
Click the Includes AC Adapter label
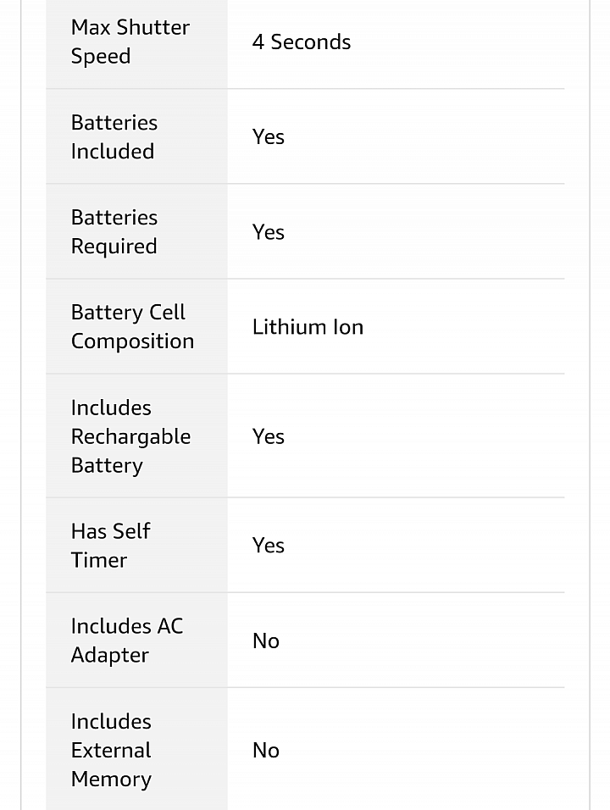(127, 641)
